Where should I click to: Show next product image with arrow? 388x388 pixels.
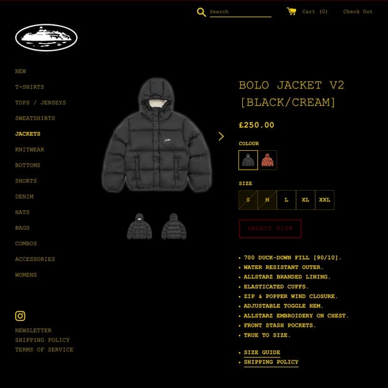(221, 136)
